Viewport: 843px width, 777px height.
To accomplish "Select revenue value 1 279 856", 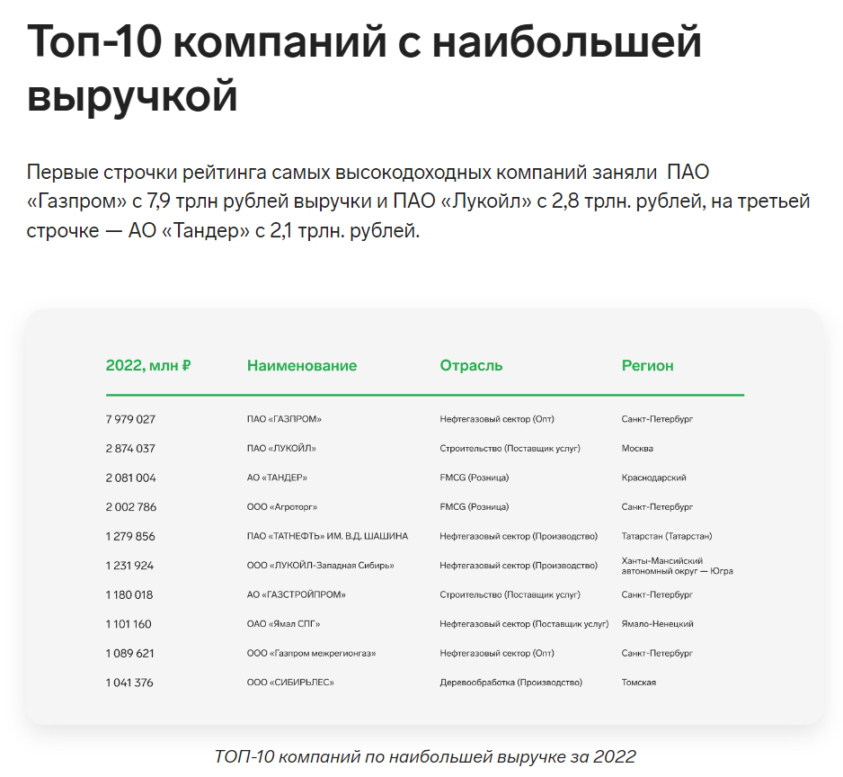I will [x=130, y=537].
